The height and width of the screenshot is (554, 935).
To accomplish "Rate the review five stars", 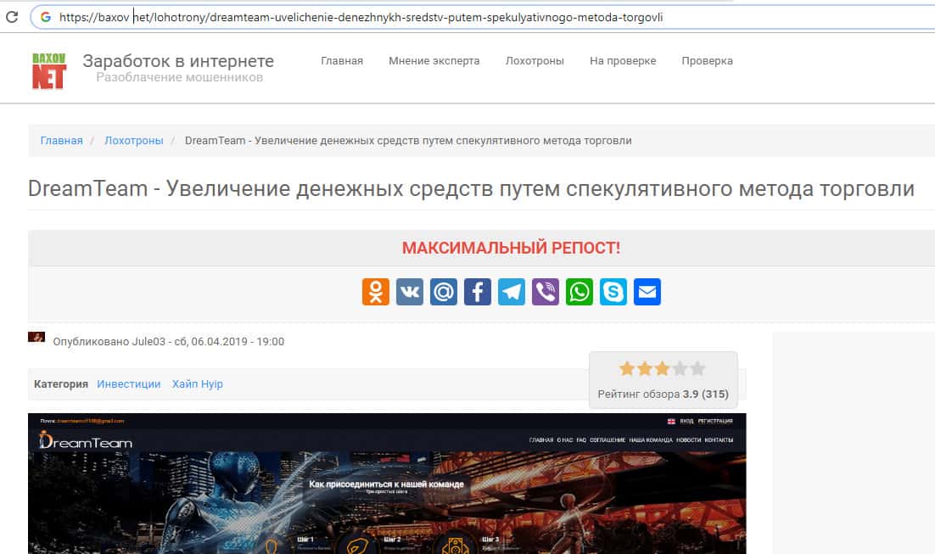I will [697, 368].
